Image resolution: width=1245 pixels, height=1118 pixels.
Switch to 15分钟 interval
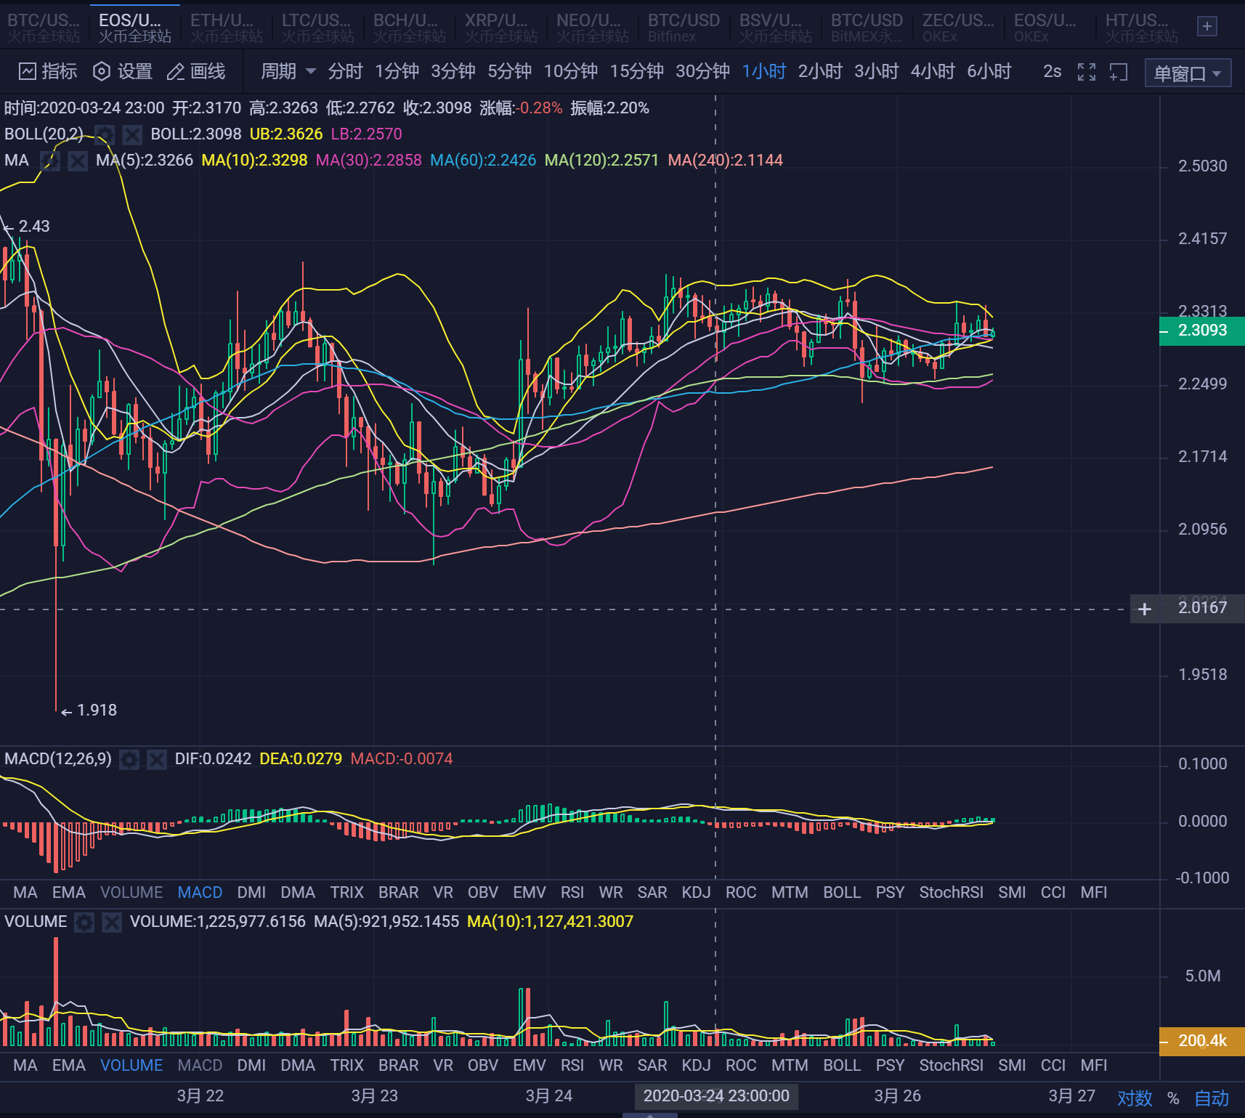(x=636, y=71)
